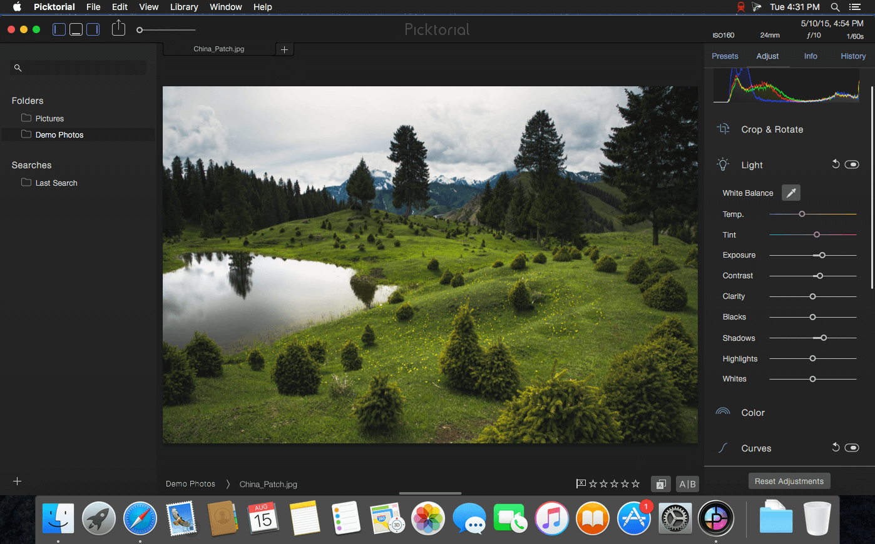Click the Curves icon
Screen dimensions: 875x544
(723, 448)
